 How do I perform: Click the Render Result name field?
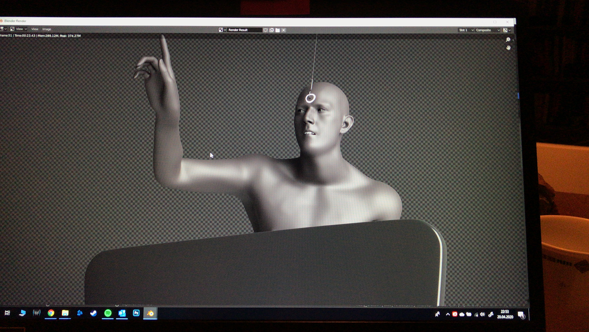tap(244, 30)
